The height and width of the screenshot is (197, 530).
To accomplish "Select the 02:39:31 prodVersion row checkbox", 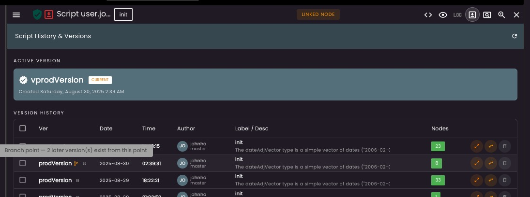I will tap(23, 163).
